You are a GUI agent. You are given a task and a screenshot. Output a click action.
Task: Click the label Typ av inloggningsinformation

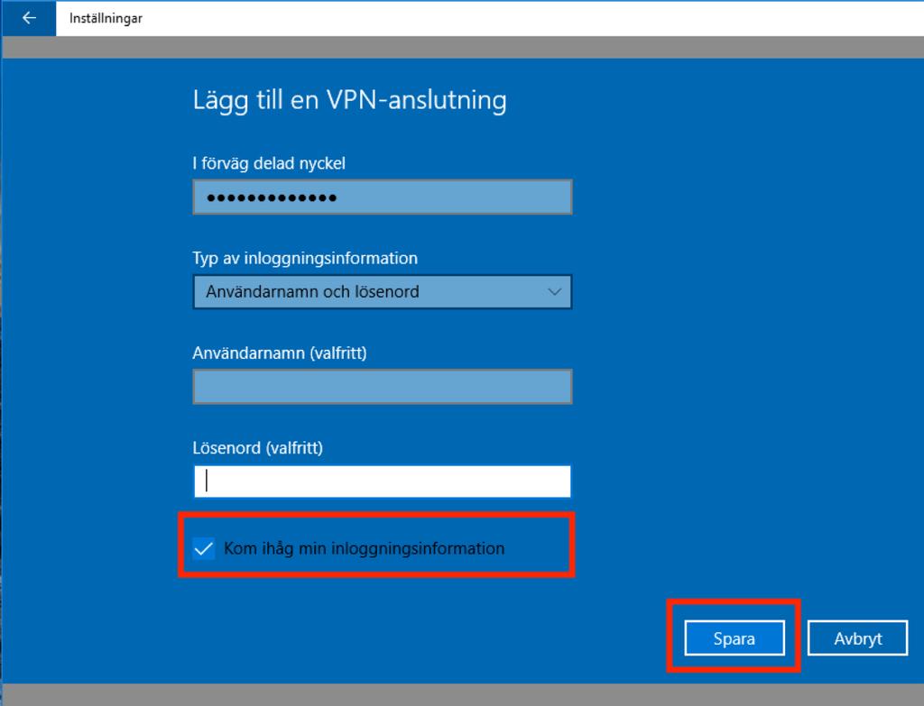coord(305,258)
